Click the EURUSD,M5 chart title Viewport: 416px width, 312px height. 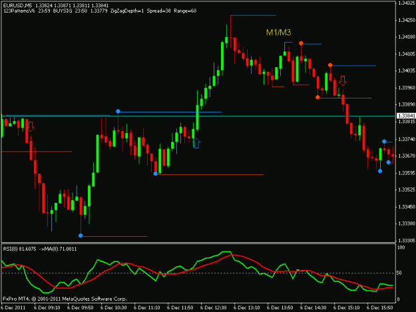tap(17, 5)
